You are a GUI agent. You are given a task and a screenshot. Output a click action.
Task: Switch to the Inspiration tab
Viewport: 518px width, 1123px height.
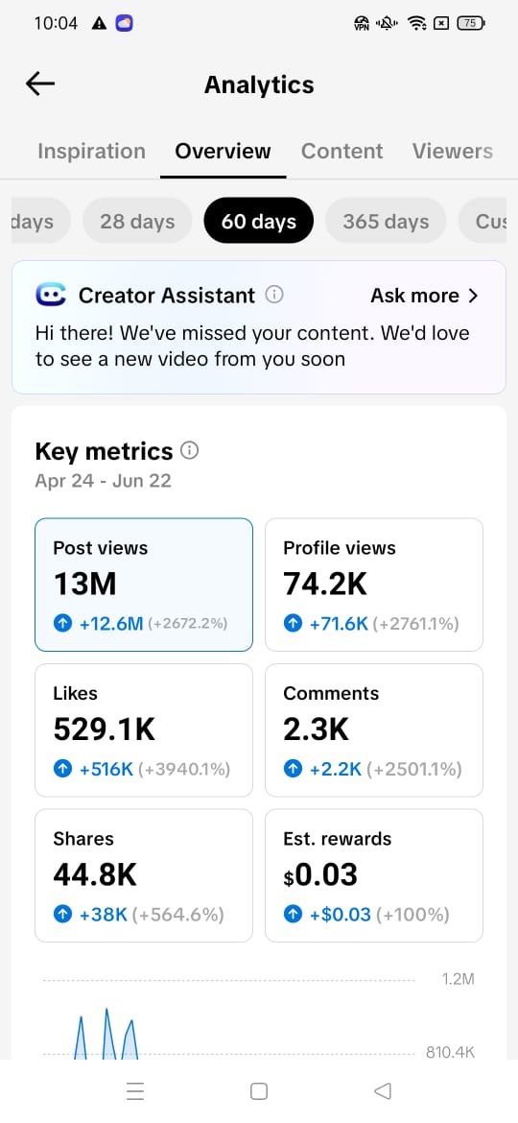[x=91, y=151]
